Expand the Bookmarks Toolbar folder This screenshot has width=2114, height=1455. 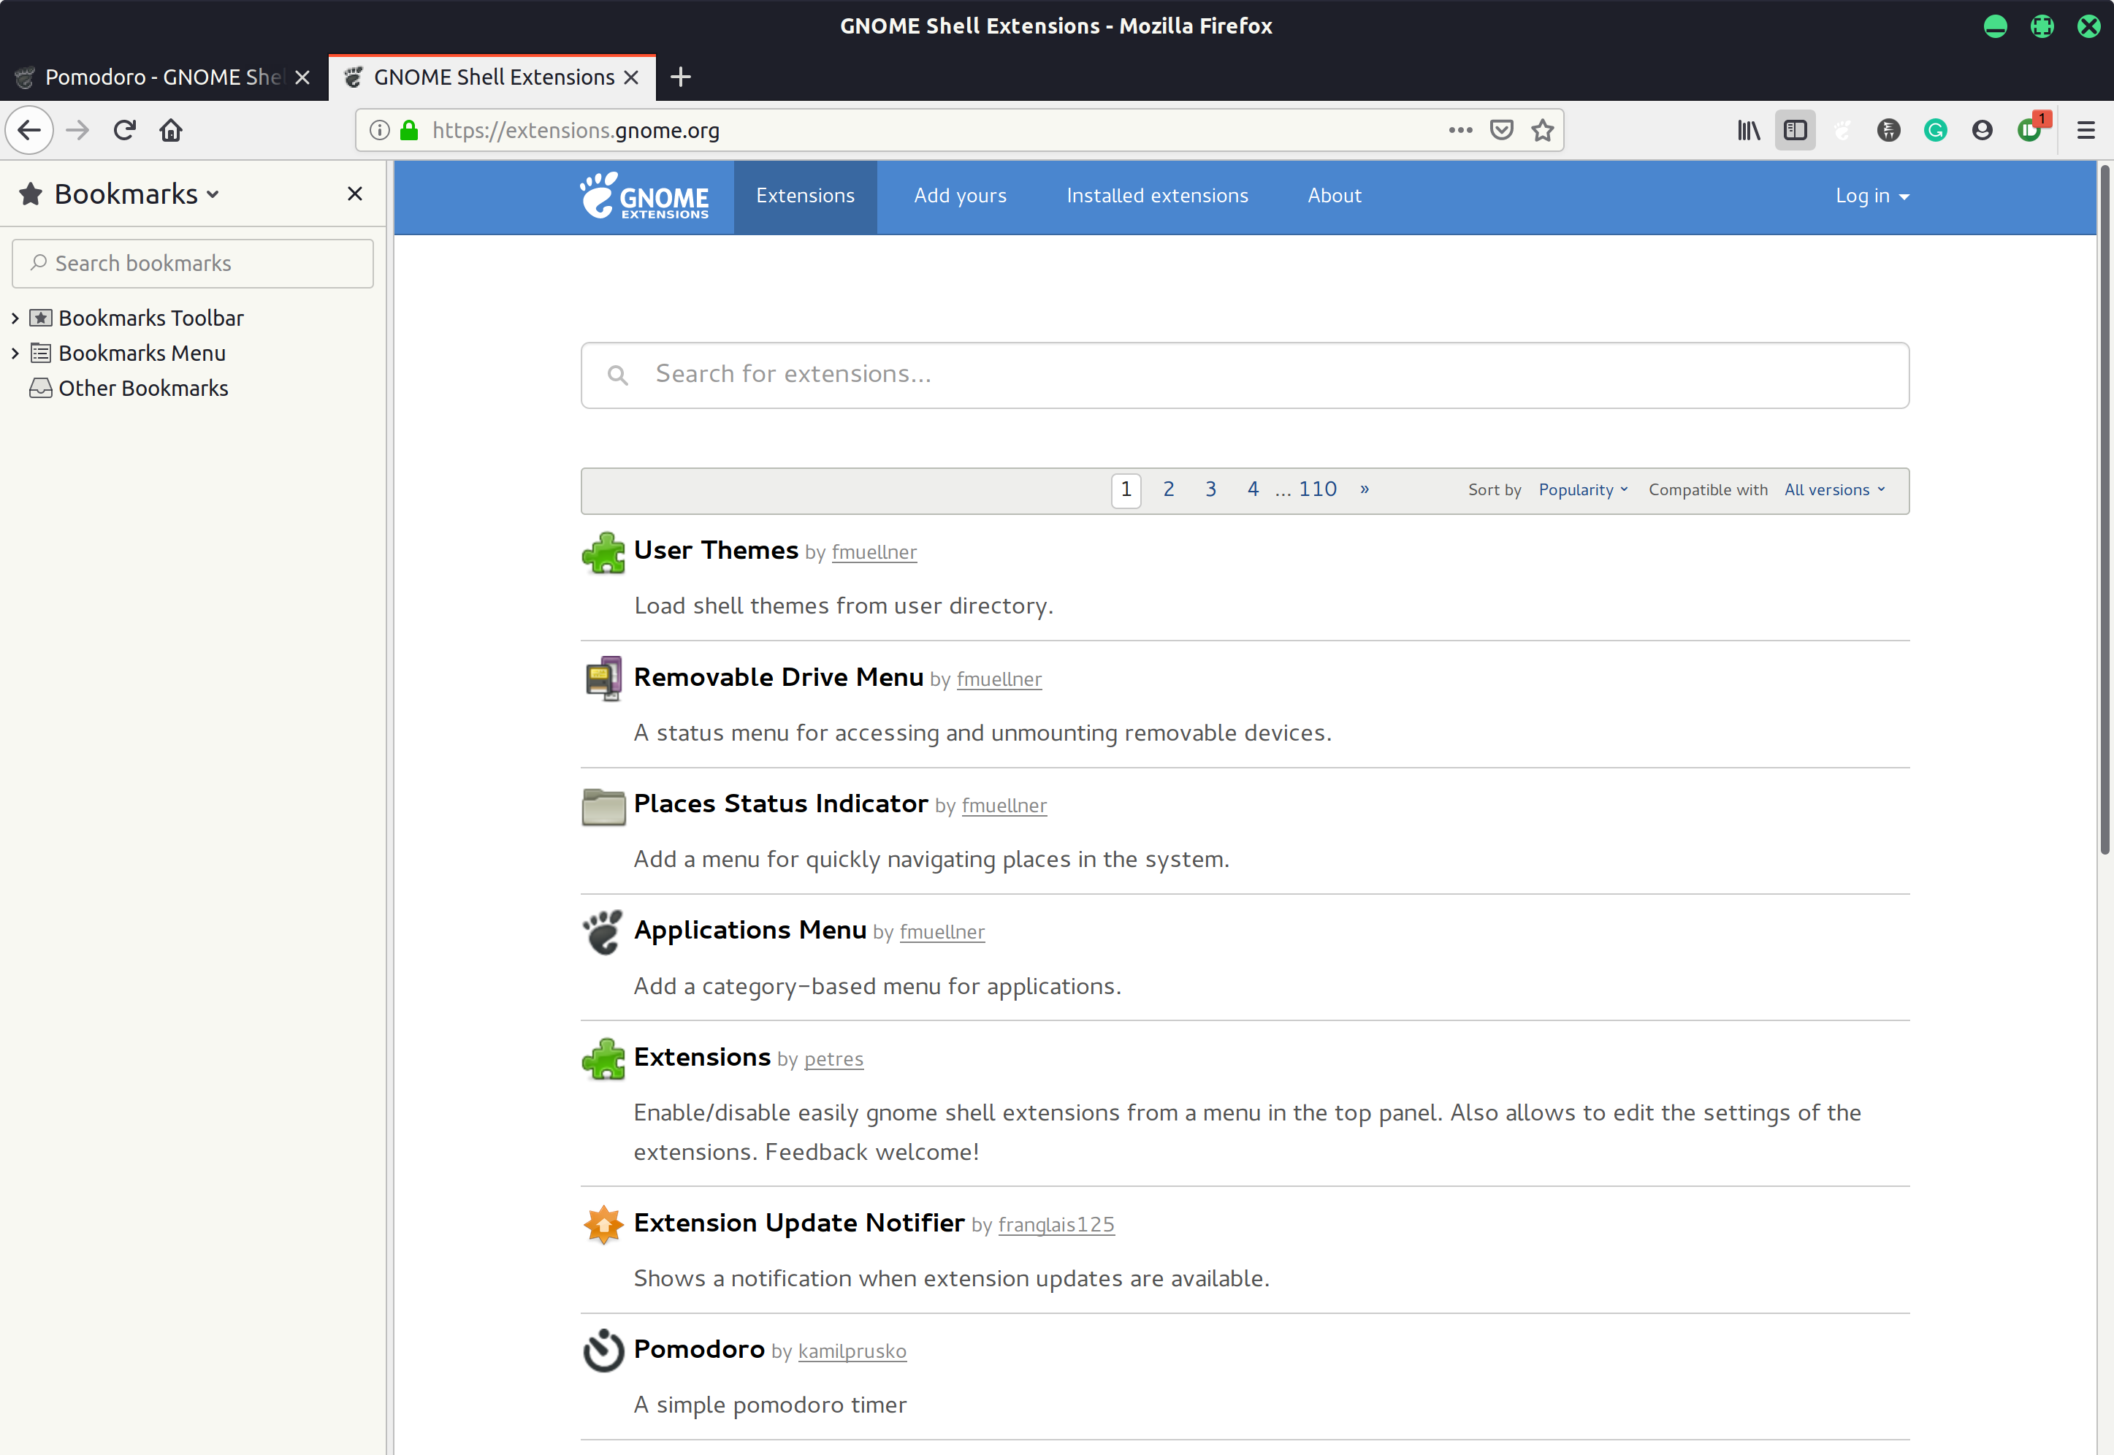click(15, 318)
